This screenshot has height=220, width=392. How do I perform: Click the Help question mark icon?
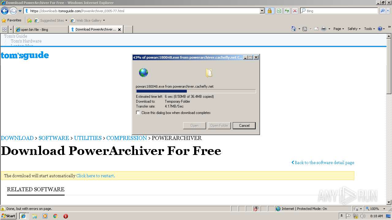click(x=380, y=29)
